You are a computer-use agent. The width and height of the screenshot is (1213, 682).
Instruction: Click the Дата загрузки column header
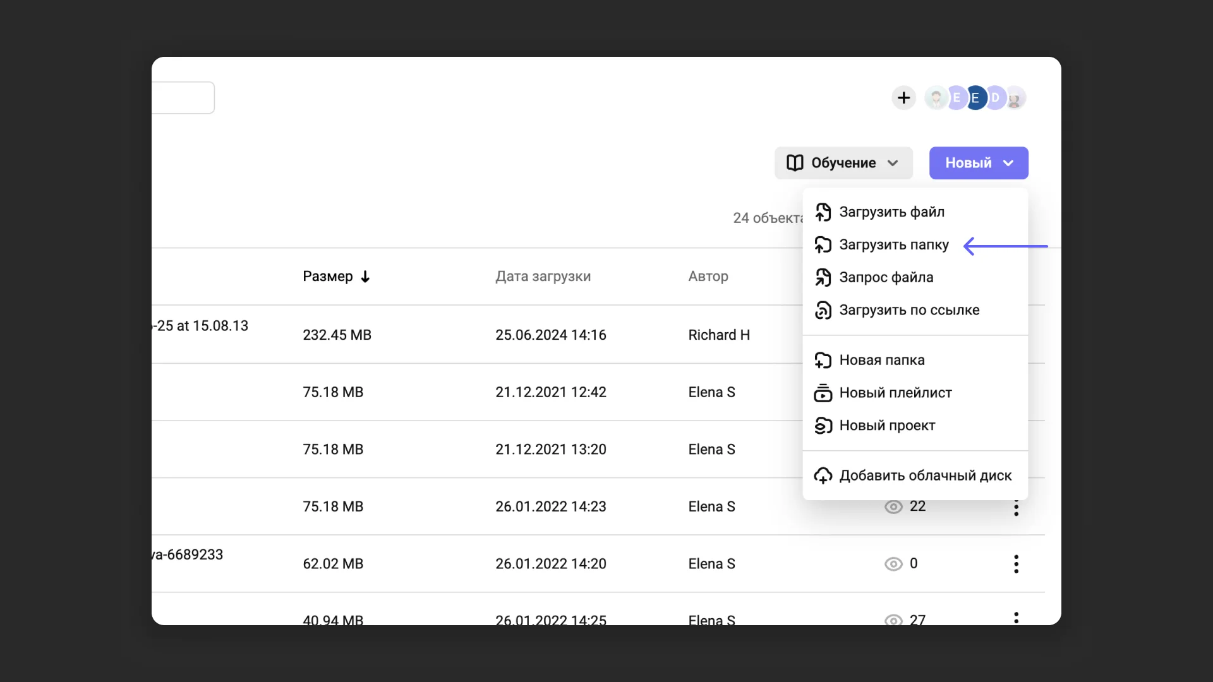pos(543,277)
